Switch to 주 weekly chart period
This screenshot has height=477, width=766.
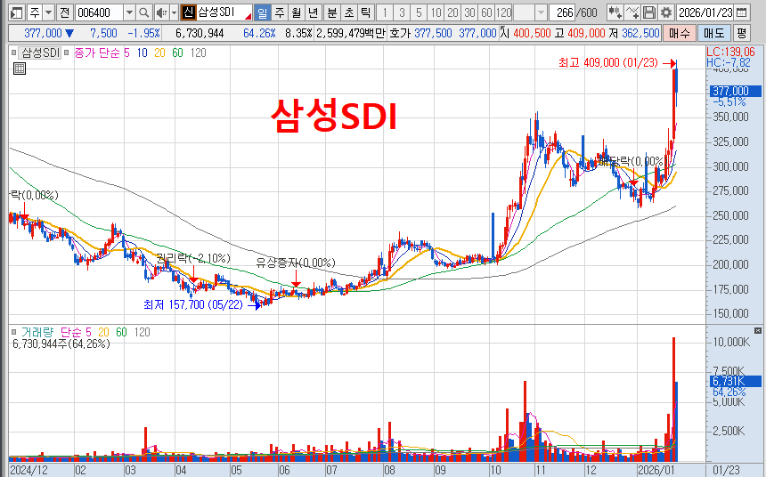click(x=279, y=12)
